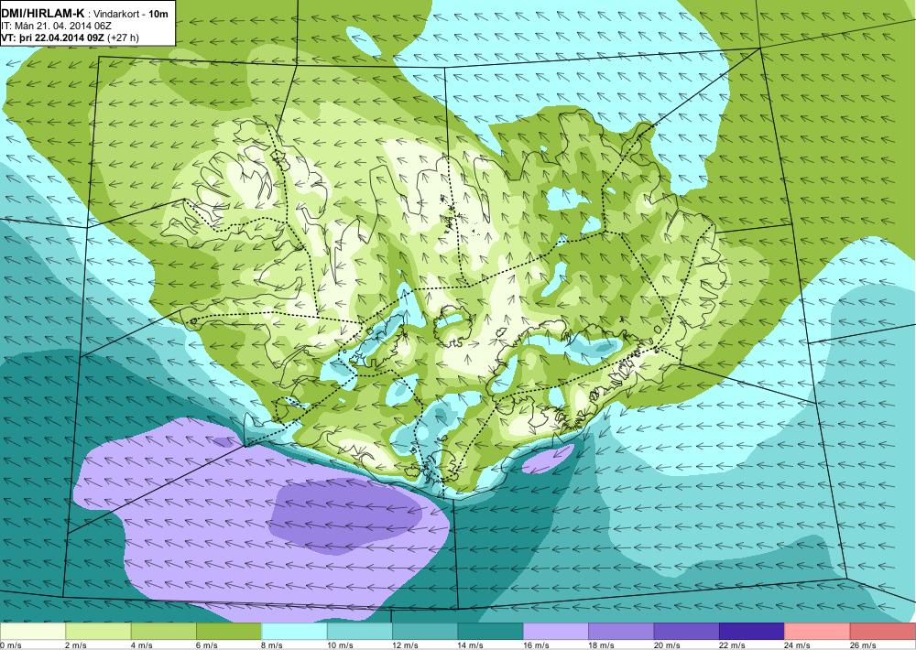The height and width of the screenshot is (650, 916).
Task: Click the "18 m/s" legend label
Action: pos(602,645)
